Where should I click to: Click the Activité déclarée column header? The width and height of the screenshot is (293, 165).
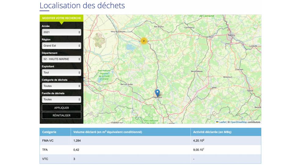226,132
